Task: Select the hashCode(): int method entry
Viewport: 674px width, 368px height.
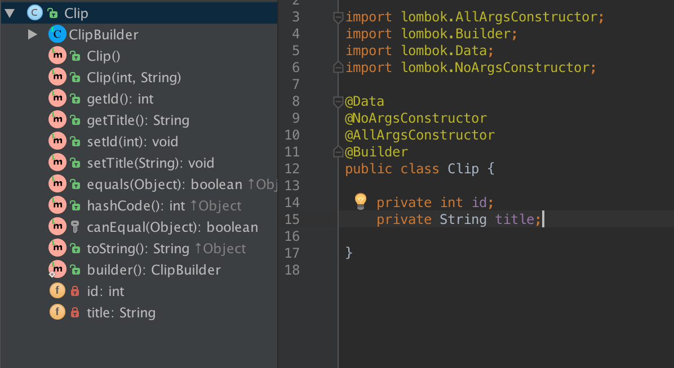Action: click(x=136, y=206)
